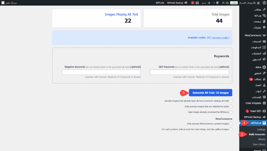The width and height of the screenshot is (267, 151).
Task: Click the WPvivid Backup cloud icon in admin bar
Action: coord(186,3)
